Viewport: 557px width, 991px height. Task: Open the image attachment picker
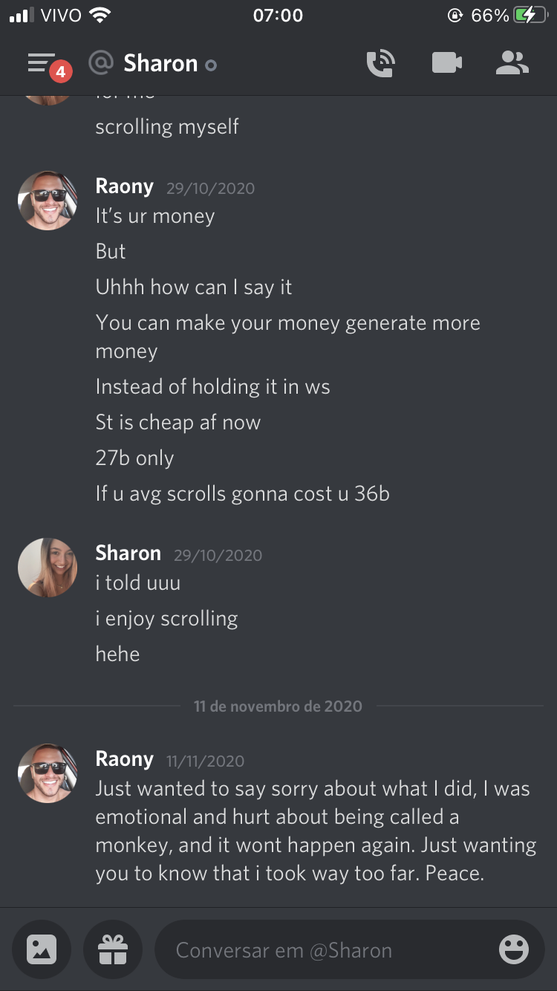click(x=42, y=949)
